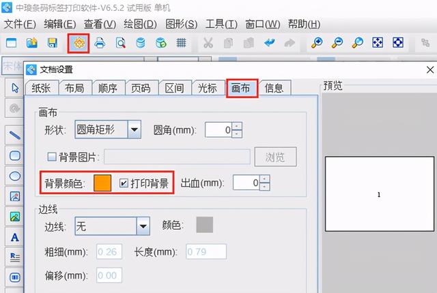Click the Zoom in magnifier icon
Screen dimensions: 437x293
317,43
